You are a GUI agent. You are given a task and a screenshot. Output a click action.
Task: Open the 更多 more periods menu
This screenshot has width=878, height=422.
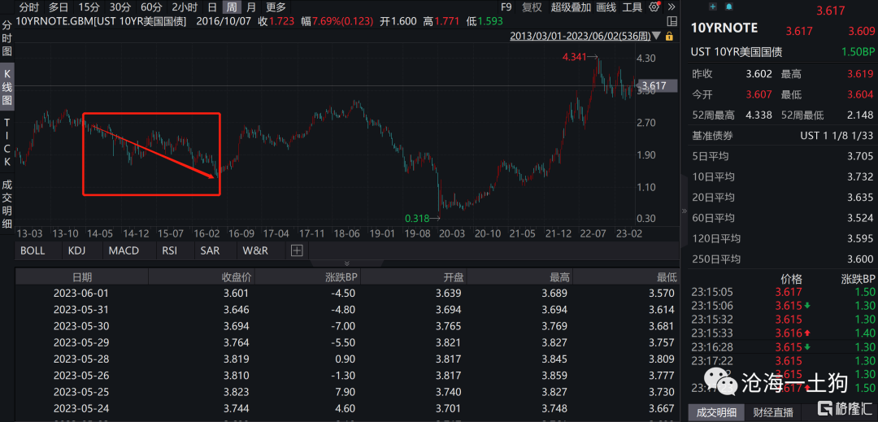pyautogui.click(x=276, y=7)
